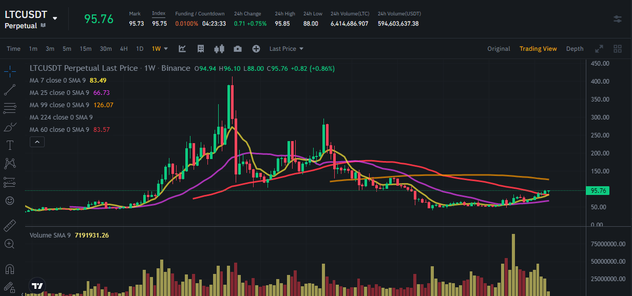The image size is (632, 296).
Task: Activate the zoom in tool
Action: click(x=10, y=244)
